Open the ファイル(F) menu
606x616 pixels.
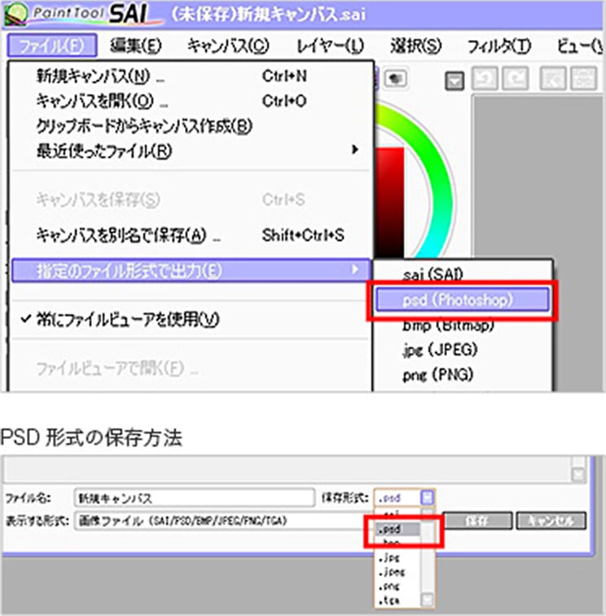pyautogui.click(x=52, y=46)
